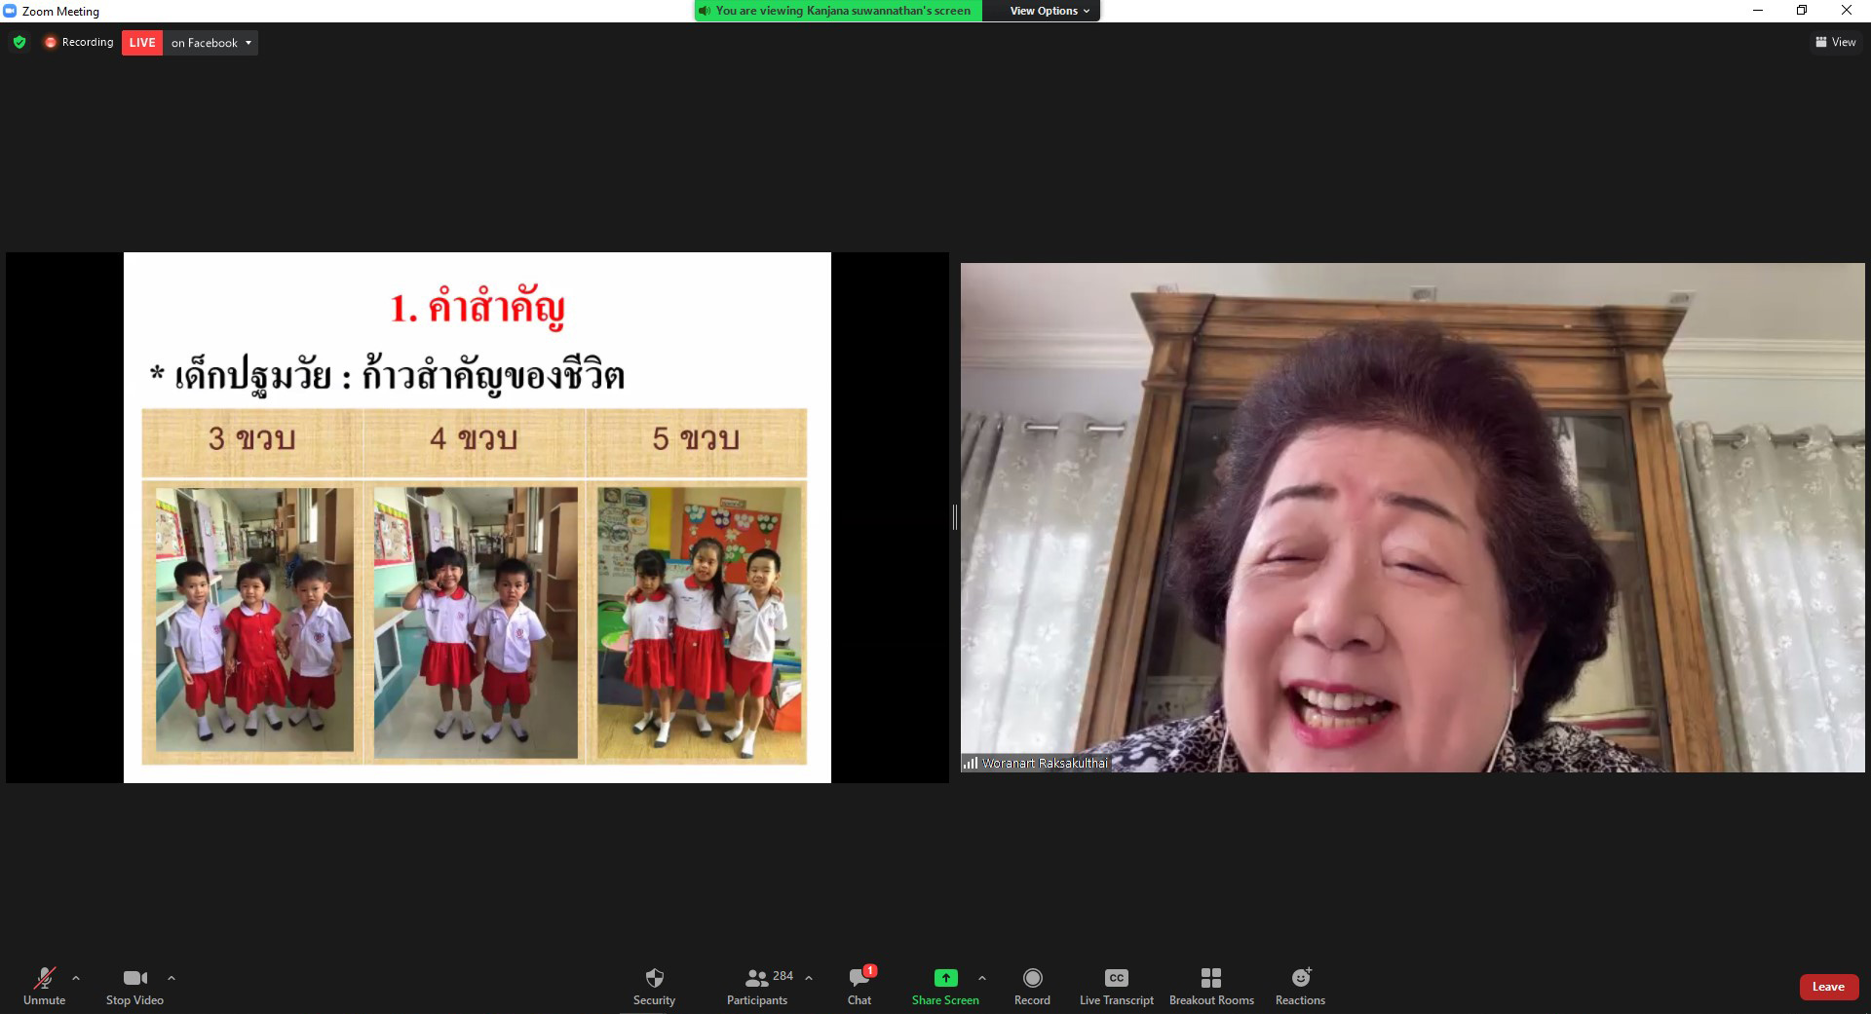This screenshot has height=1014, width=1871.
Task: Minimize the Zoom Meeting window
Action: (x=1758, y=11)
